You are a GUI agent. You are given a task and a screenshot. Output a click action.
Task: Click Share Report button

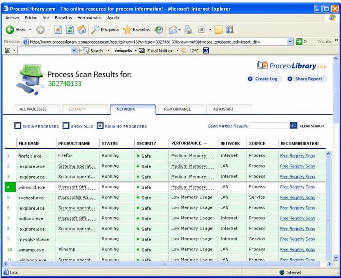(x=305, y=79)
